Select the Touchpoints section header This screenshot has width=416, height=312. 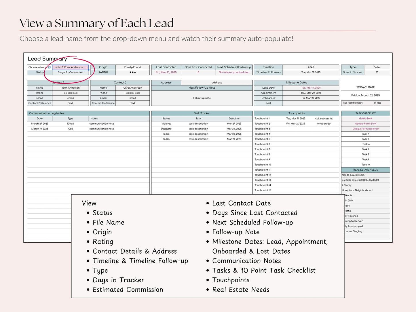pyautogui.click(x=297, y=113)
